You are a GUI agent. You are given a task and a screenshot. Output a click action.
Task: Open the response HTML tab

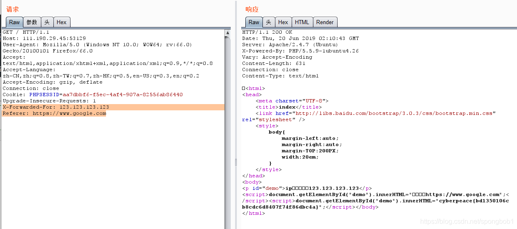click(x=302, y=22)
